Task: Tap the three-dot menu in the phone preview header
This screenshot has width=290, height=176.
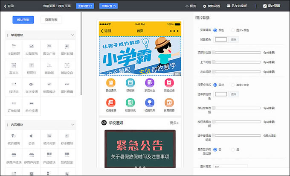Action: [x=174, y=31]
